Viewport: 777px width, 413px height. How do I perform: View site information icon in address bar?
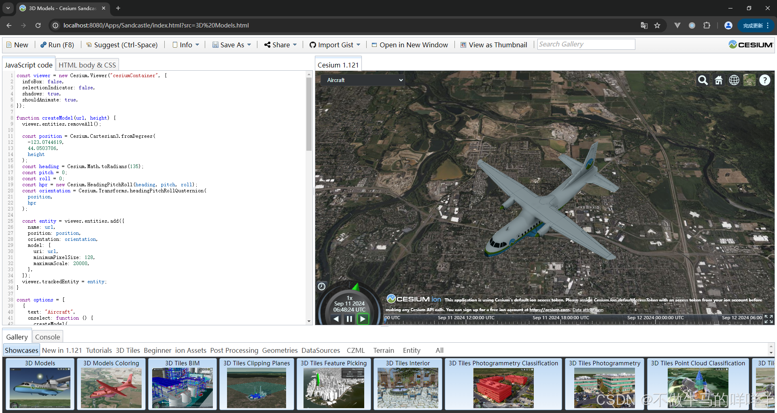point(55,25)
